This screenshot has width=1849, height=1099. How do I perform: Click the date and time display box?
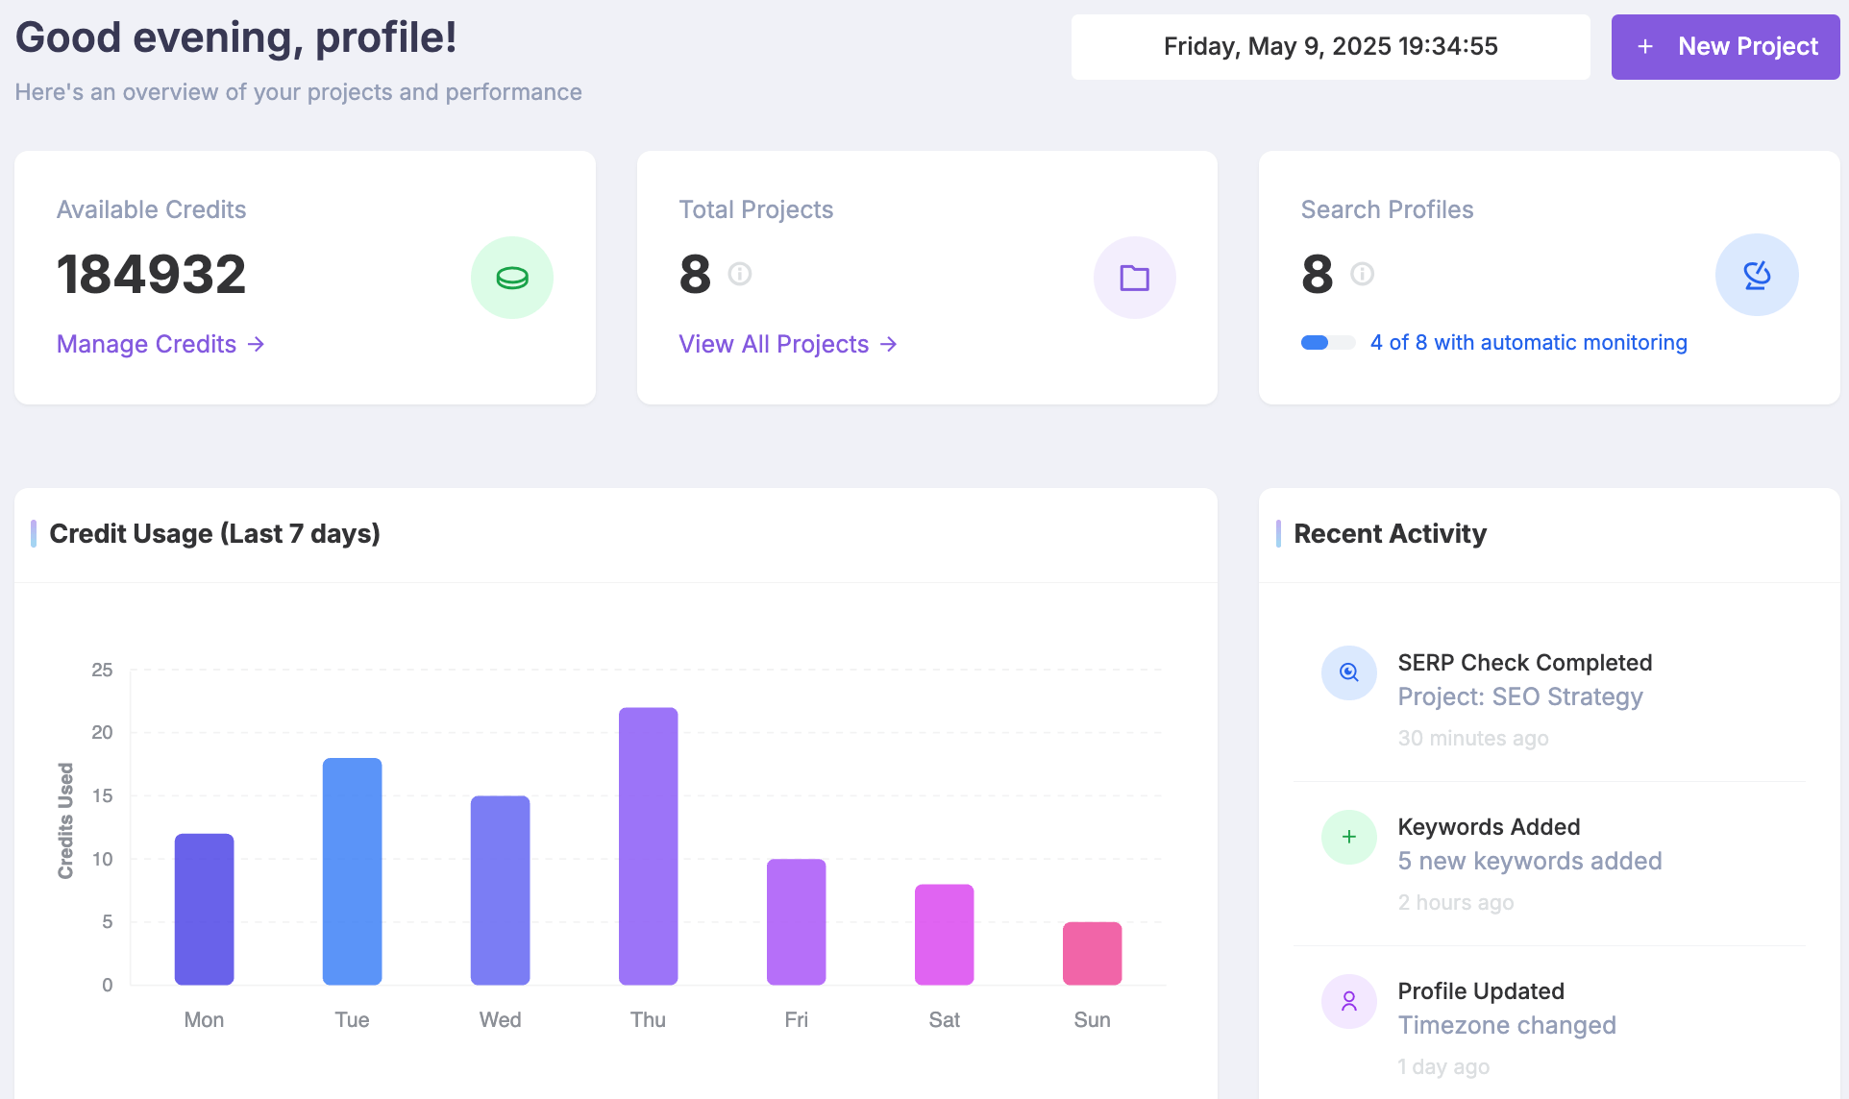click(1330, 47)
